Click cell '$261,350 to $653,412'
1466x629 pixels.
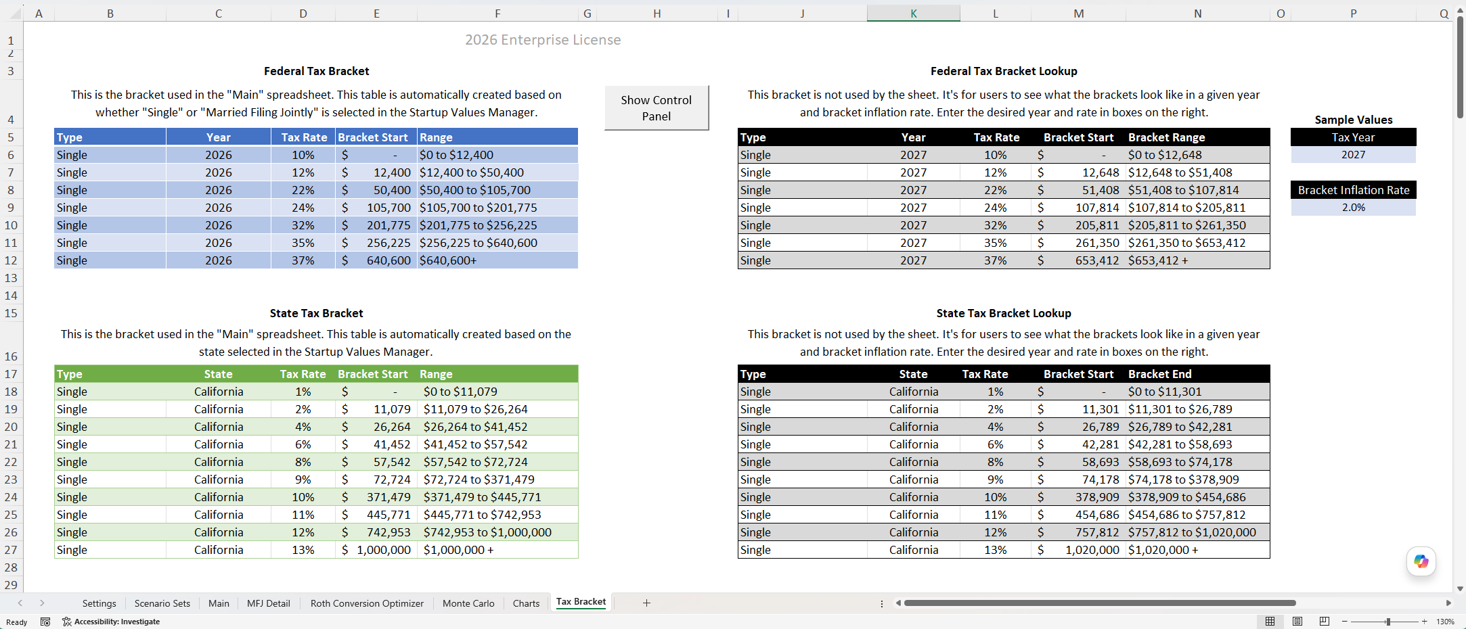click(x=1197, y=243)
